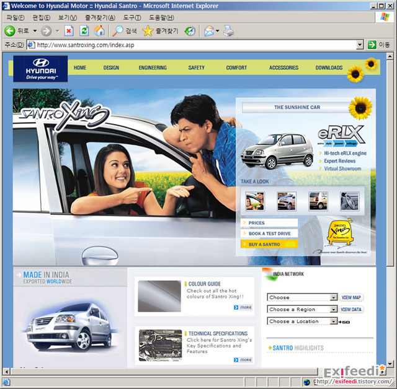397x389 pixels.
Task: Click BOOK A TEST DRIVE
Action: click(x=269, y=234)
